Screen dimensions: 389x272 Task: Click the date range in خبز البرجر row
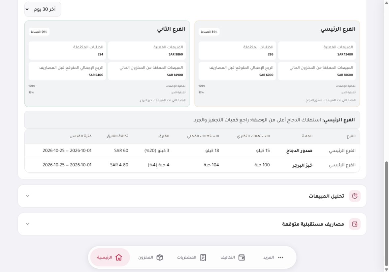[67, 165]
